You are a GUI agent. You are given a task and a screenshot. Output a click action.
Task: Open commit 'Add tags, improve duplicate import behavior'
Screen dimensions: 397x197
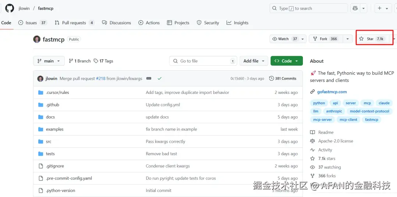point(187,92)
